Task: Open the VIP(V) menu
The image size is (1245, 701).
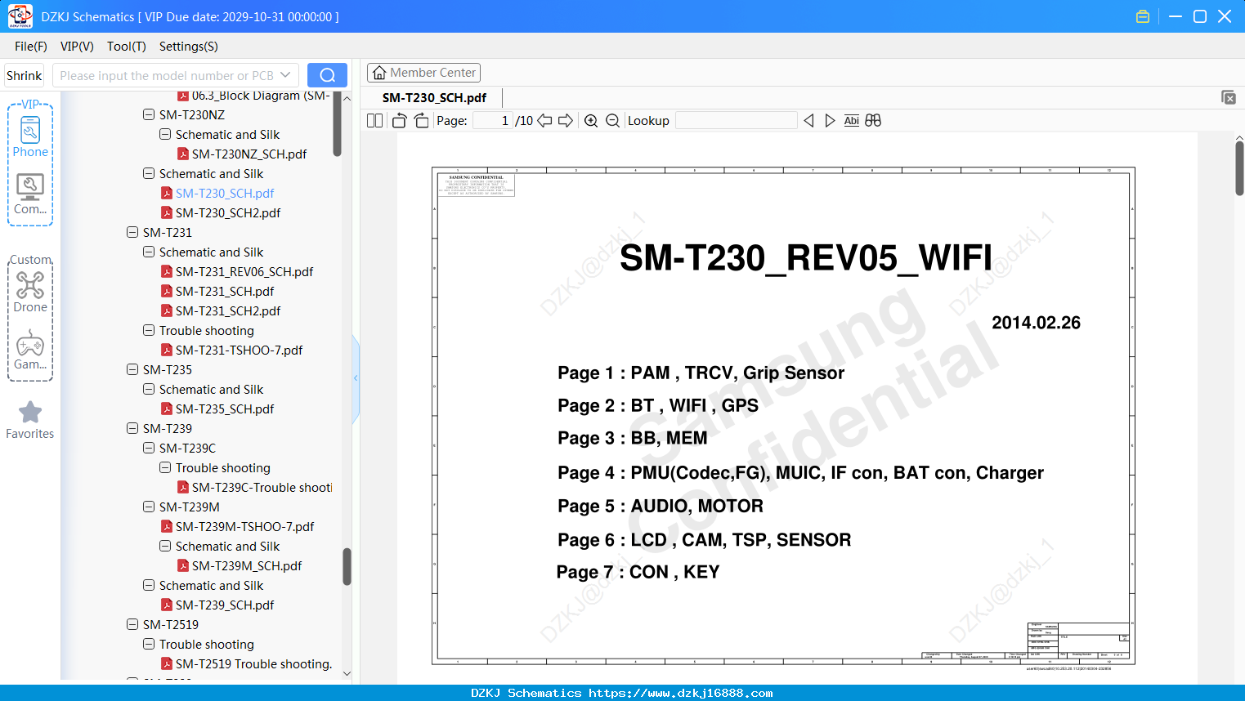Action: tap(77, 47)
